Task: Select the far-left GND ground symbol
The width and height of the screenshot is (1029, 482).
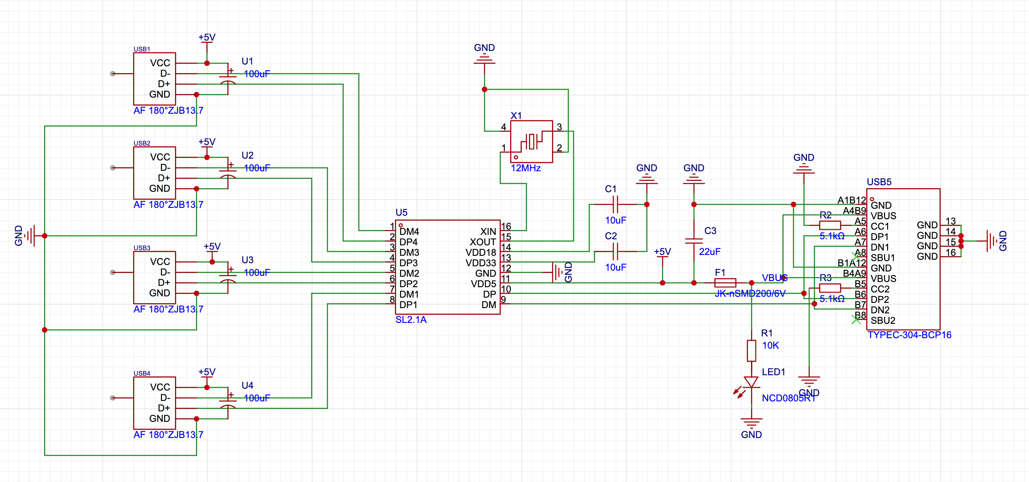Action: coord(30,236)
